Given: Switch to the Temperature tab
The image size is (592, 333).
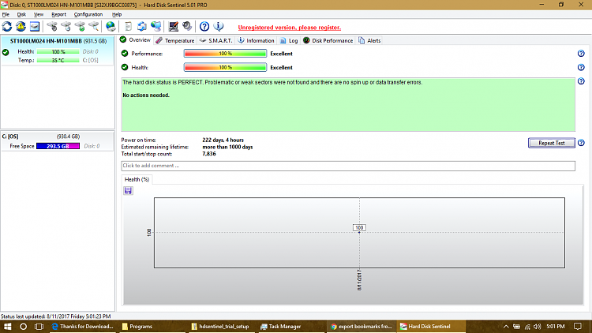Looking at the screenshot, I should pos(175,40).
